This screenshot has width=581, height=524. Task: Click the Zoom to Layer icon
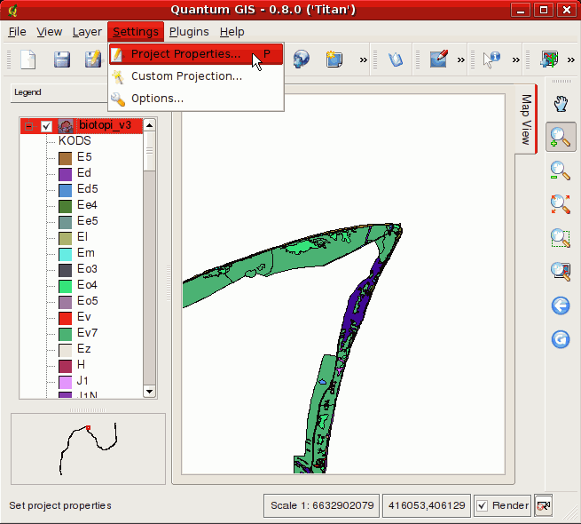click(x=561, y=271)
